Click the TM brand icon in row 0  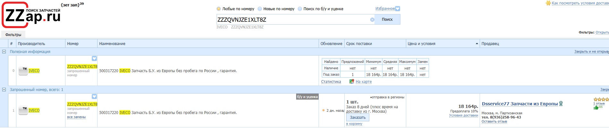point(23,71)
